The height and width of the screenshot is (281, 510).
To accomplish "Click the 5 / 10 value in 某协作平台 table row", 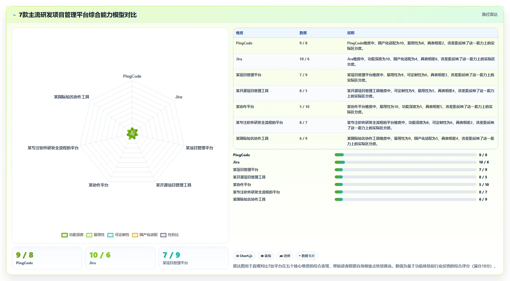I will pos(304,107).
